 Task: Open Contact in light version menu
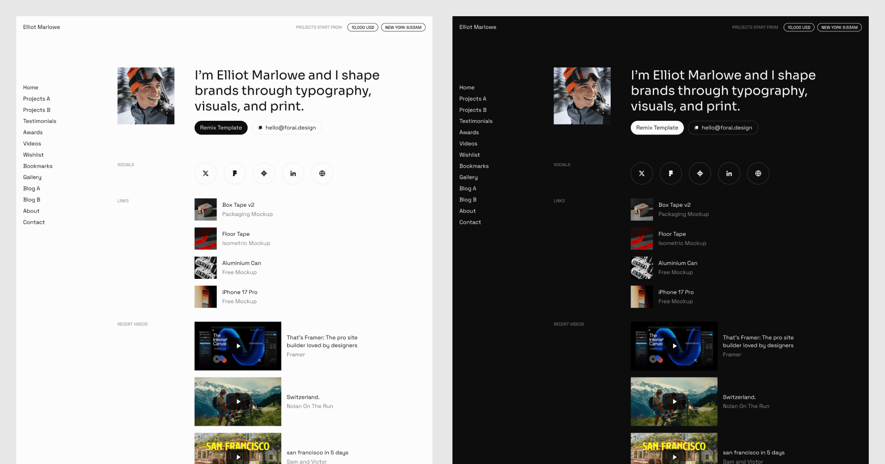click(34, 222)
